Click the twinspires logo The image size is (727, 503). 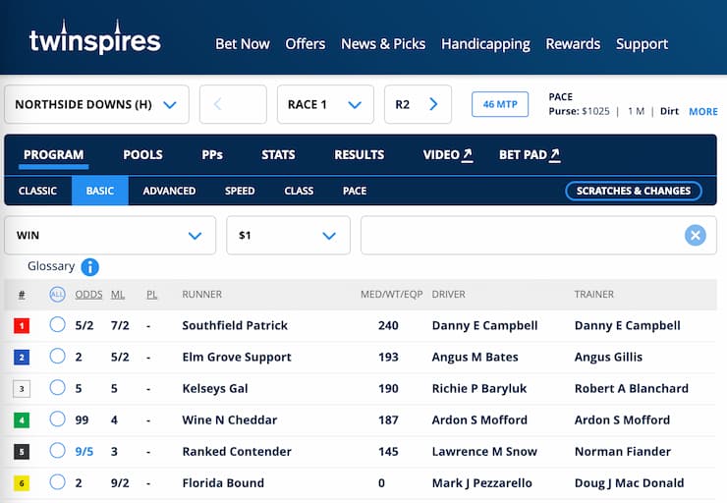pyautogui.click(x=95, y=37)
